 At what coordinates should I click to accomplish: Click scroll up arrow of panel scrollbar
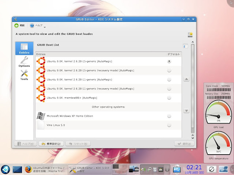click(193, 42)
